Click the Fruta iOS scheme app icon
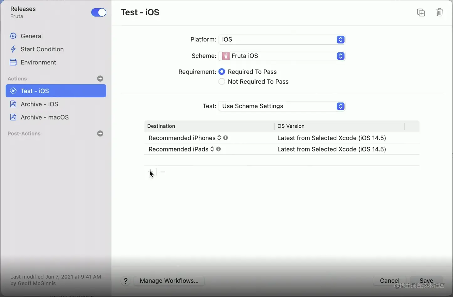This screenshot has height=297, width=453. click(226, 56)
